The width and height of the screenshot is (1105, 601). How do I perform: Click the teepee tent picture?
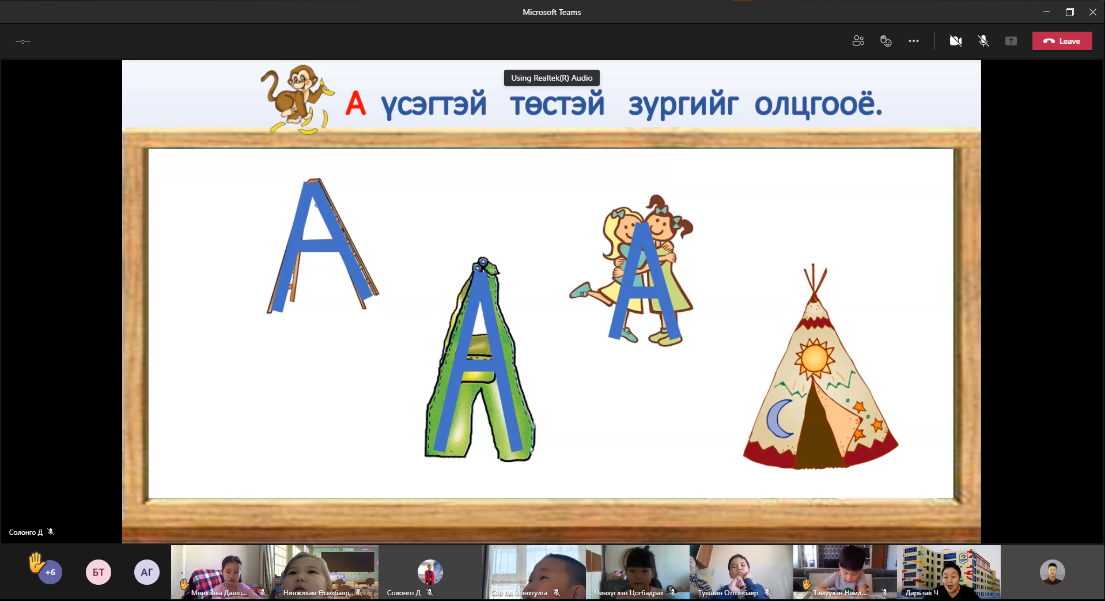(x=820, y=367)
